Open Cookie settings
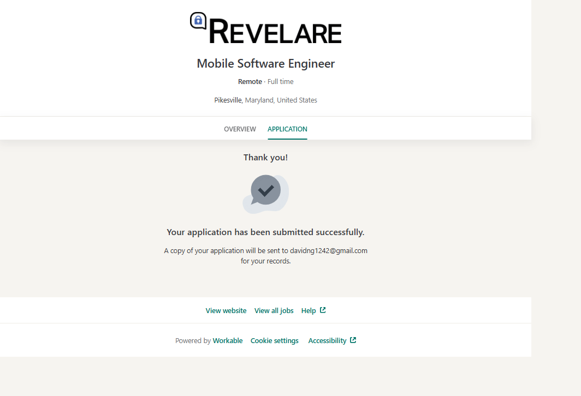The image size is (581, 396). click(x=274, y=341)
